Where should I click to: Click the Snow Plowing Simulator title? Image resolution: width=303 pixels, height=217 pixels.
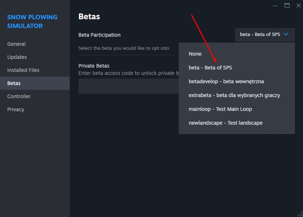32,21
